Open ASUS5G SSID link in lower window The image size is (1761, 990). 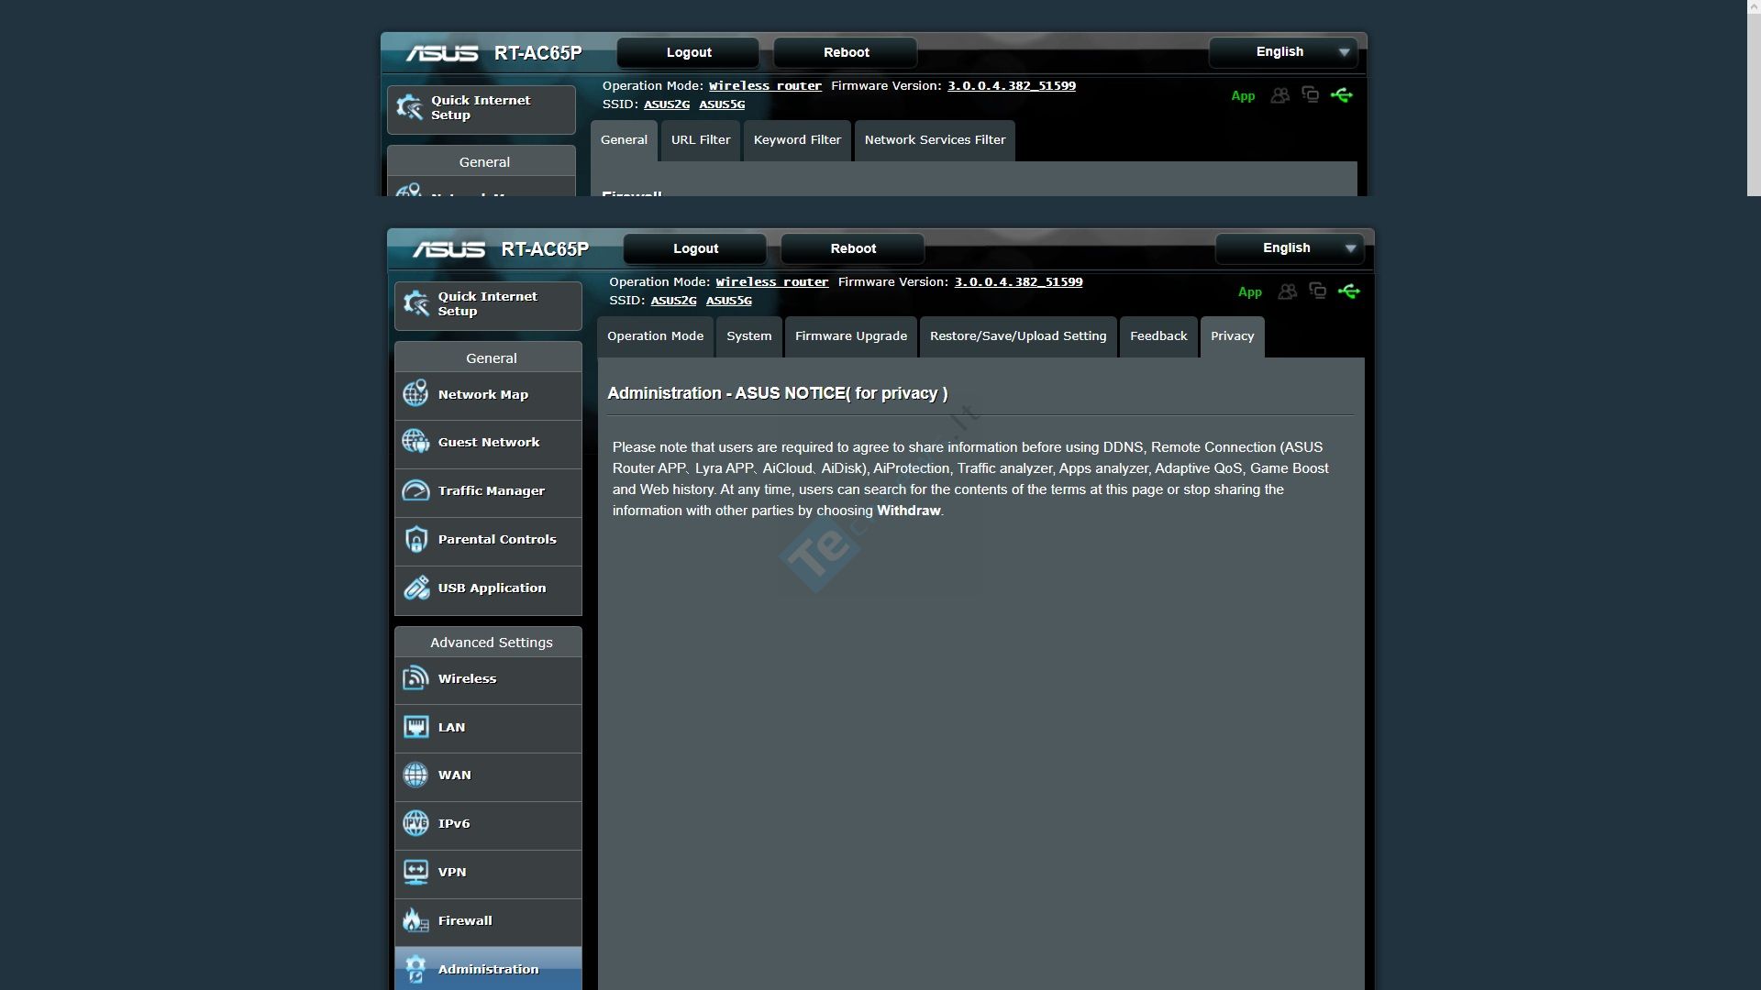(729, 301)
